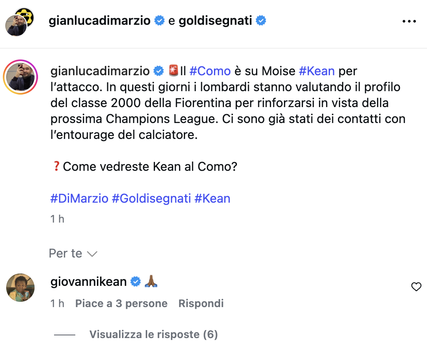This screenshot has width=427, height=354.
Task: Open the three-dot more options menu
Action: click(x=409, y=21)
